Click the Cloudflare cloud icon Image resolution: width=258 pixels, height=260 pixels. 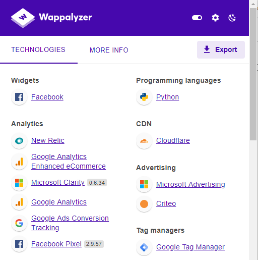coord(144,141)
